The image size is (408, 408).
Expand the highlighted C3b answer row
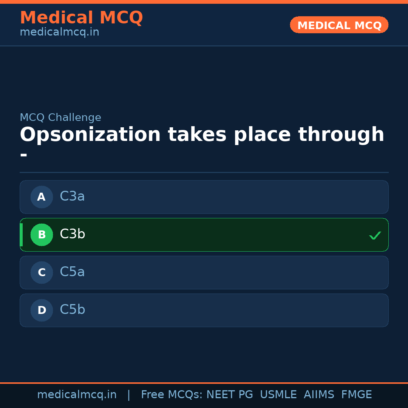pyautogui.click(x=204, y=235)
